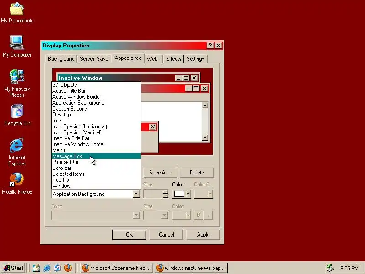
Task: Open the Color swatch dropdown
Action: click(182, 194)
